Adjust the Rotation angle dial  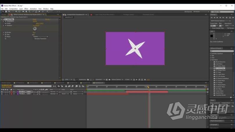click(35, 28)
